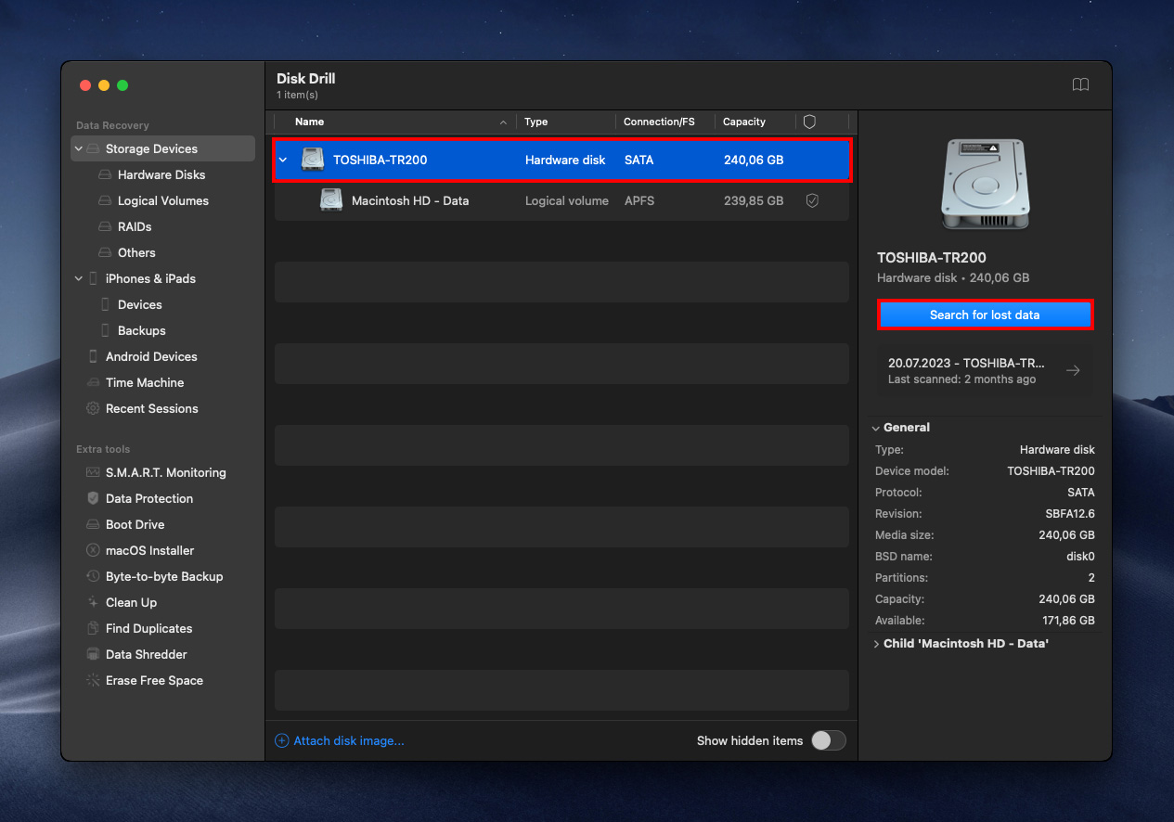Click the S.M.A.R.T. Monitoring icon
1174x822 pixels.
[93, 472]
